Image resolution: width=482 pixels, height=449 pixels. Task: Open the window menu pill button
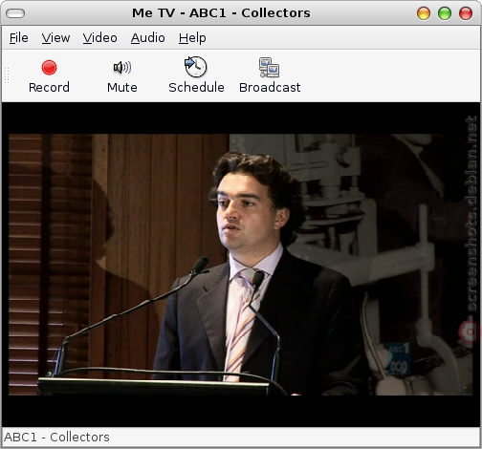(x=15, y=13)
